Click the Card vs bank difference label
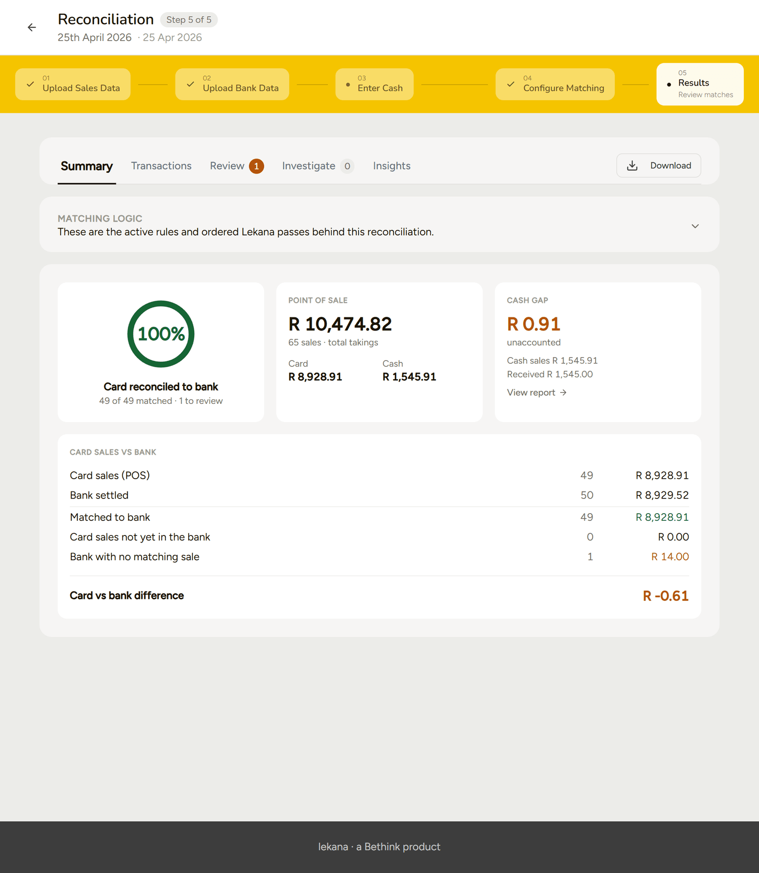 tap(126, 596)
